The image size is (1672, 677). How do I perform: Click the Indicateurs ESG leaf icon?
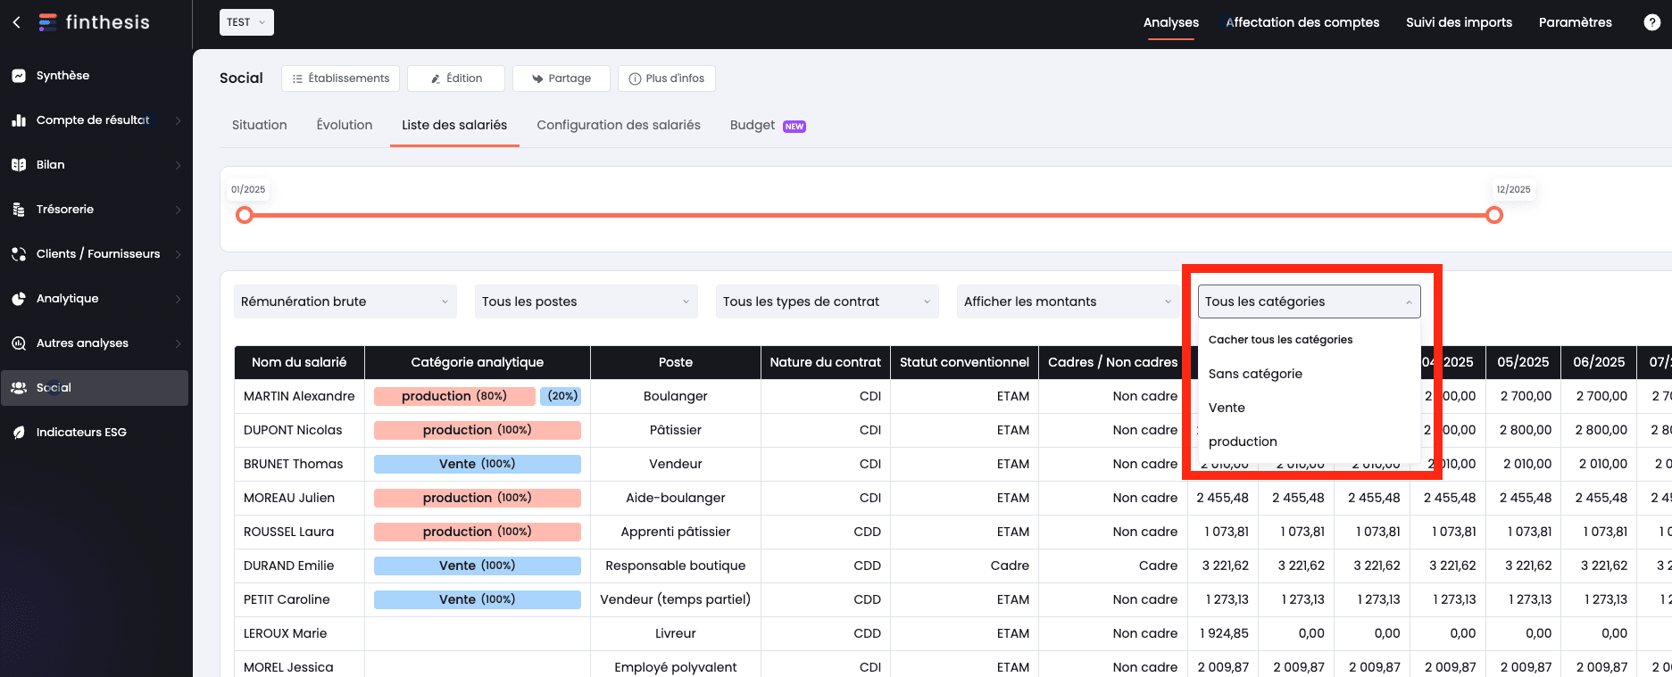point(19,433)
